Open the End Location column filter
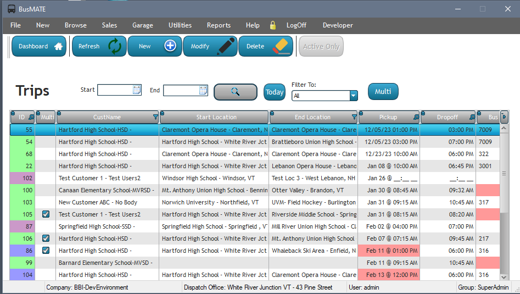 pyautogui.click(x=354, y=117)
